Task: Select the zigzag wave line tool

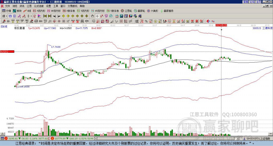Action: click(116, 21)
